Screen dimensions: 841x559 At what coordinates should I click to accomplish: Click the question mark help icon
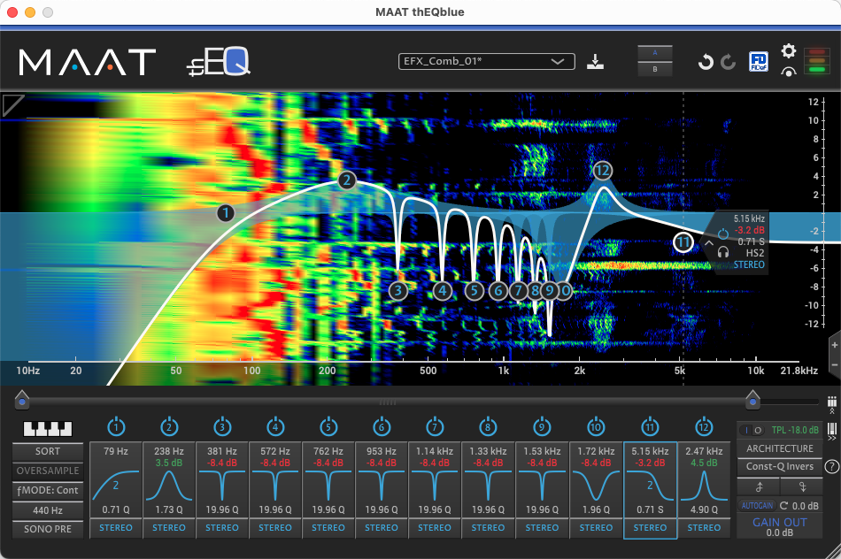point(831,466)
